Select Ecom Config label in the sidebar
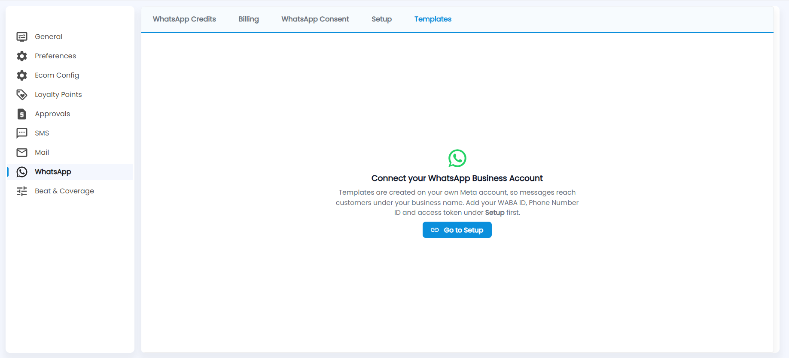789x358 pixels. (x=57, y=75)
